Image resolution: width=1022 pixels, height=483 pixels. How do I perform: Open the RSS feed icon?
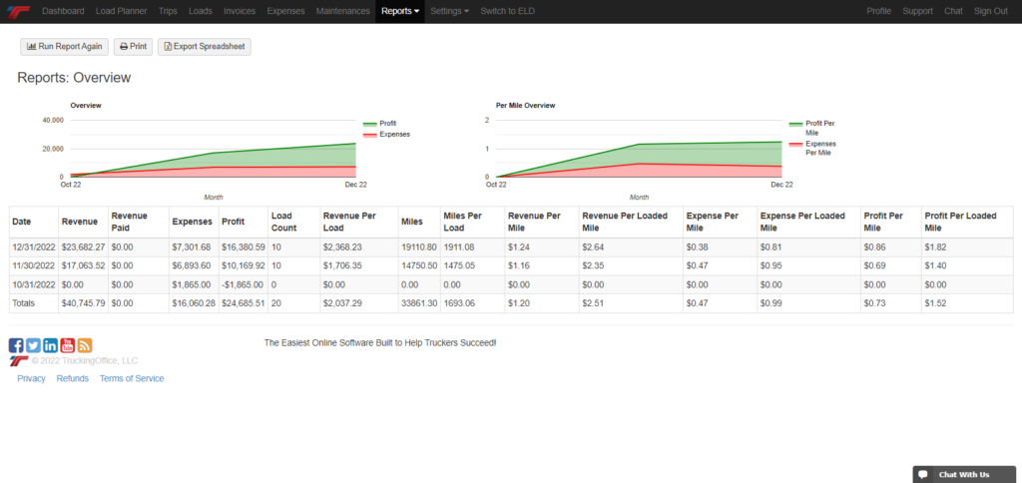click(x=85, y=345)
